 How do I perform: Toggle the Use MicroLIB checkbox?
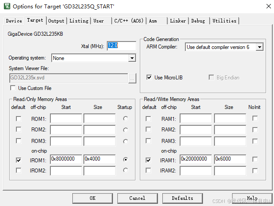click(149, 77)
